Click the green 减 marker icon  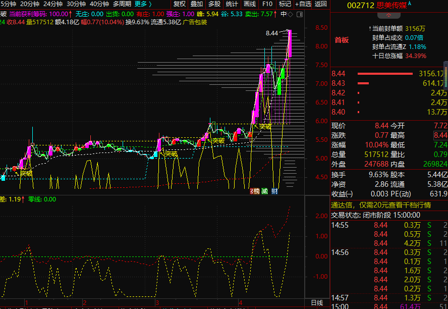pyautogui.click(x=264, y=191)
